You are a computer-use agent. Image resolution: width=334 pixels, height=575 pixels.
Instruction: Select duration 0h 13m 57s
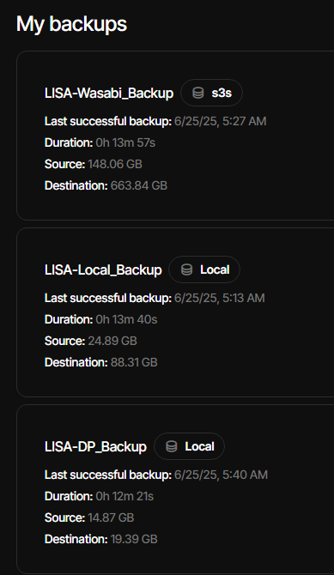point(125,142)
